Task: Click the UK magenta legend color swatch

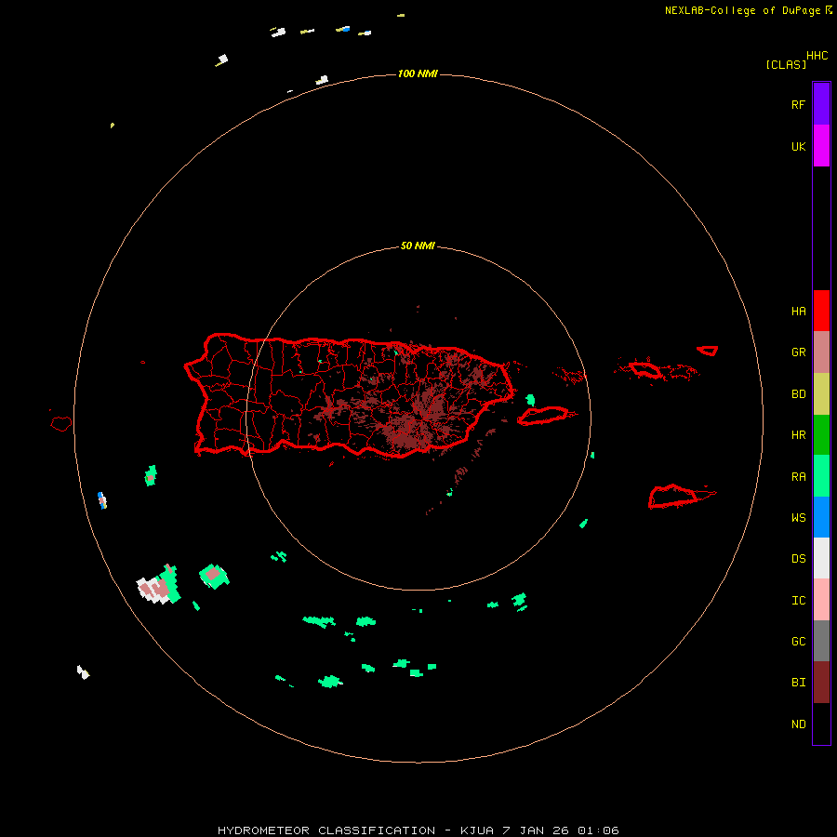Action: [x=821, y=146]
